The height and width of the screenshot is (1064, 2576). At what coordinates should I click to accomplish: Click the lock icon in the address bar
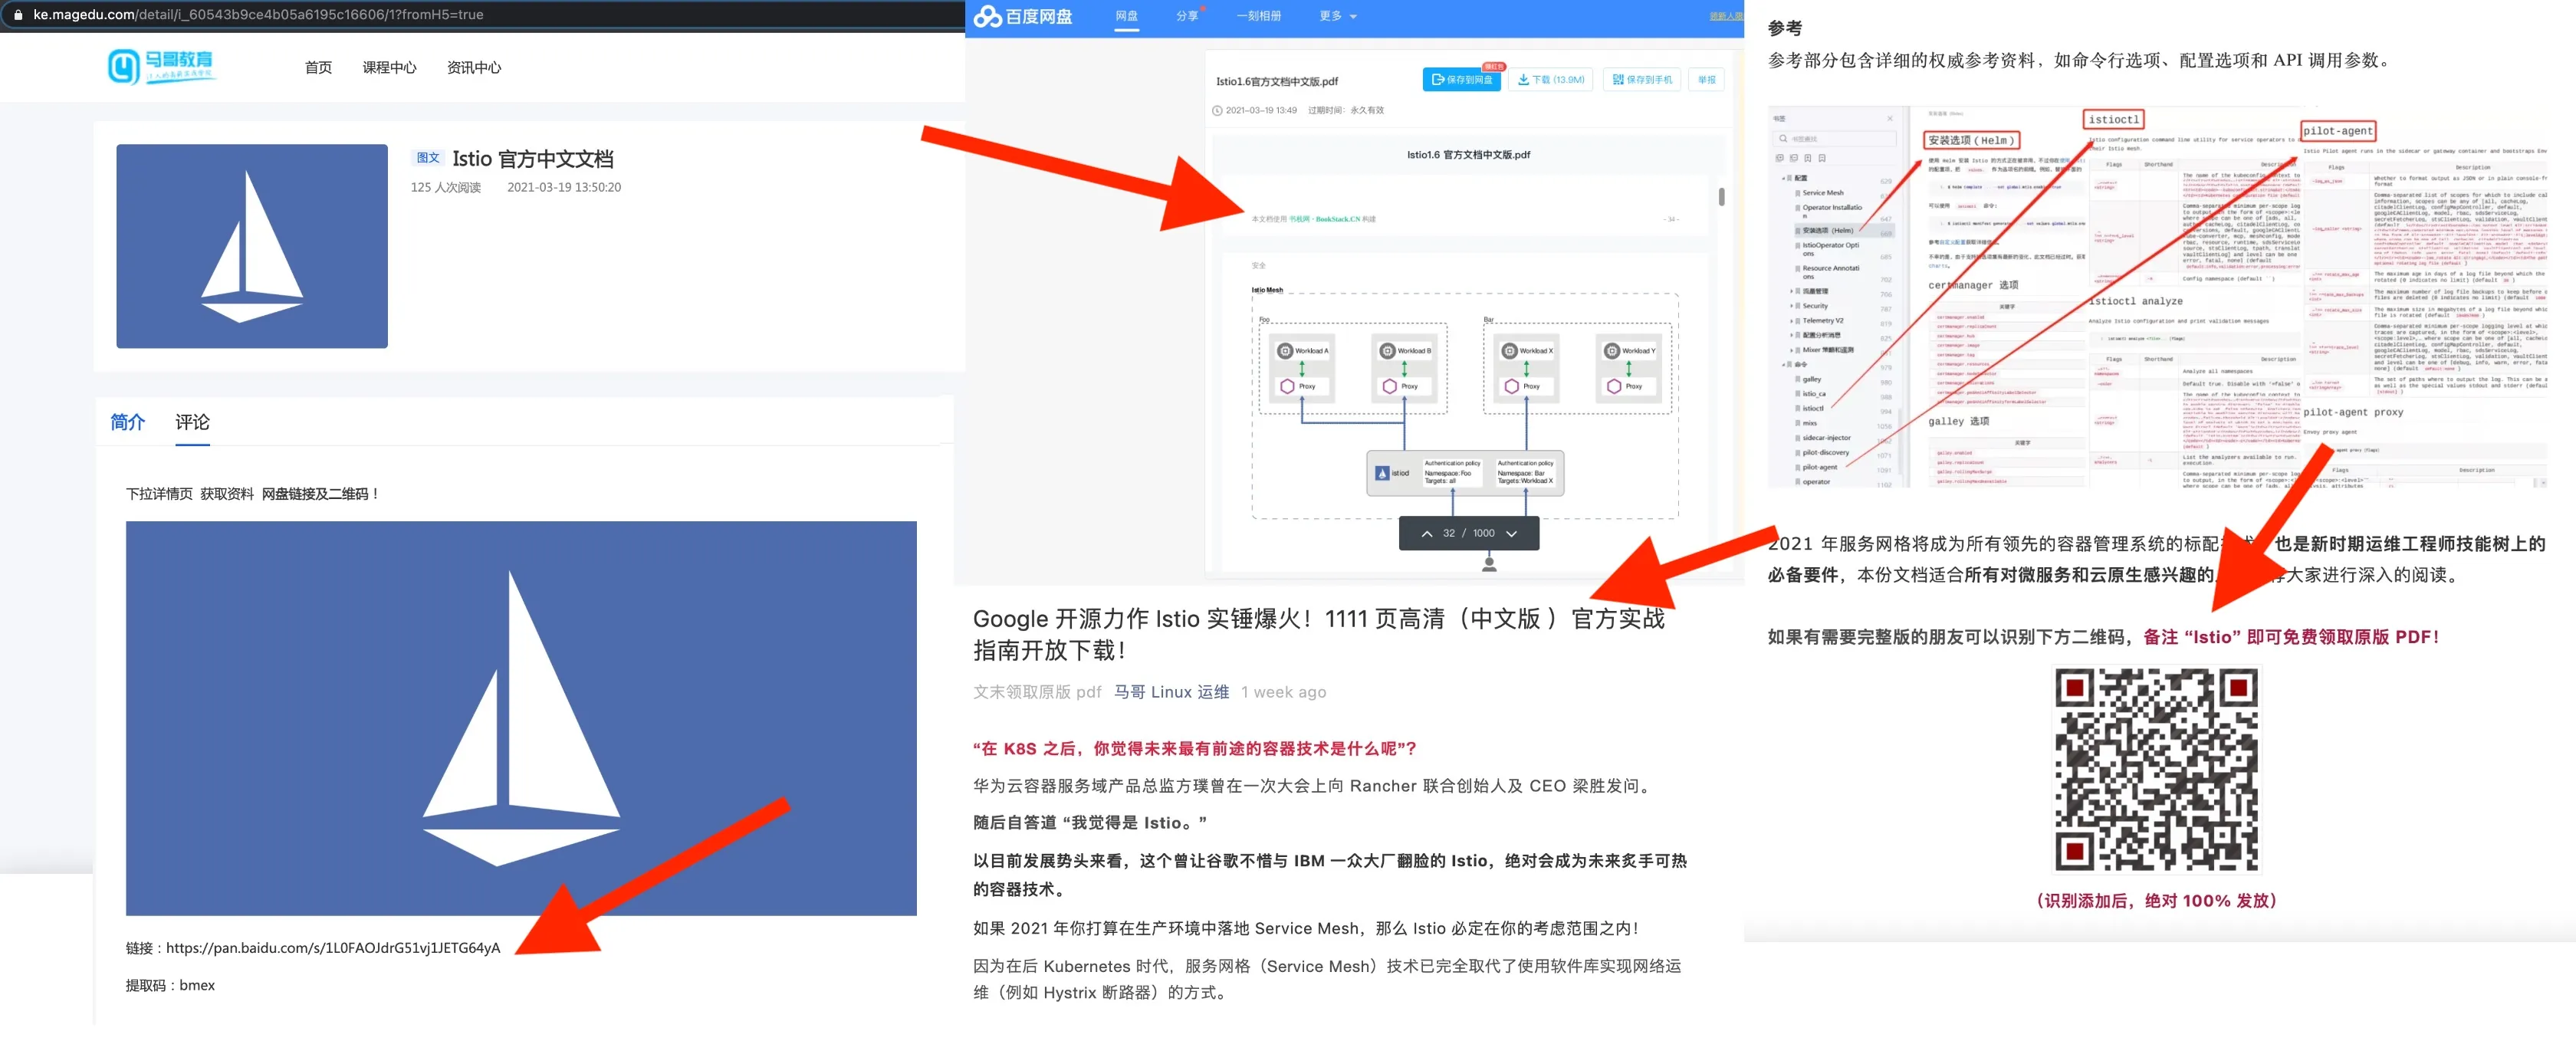[x=17, y=15]
